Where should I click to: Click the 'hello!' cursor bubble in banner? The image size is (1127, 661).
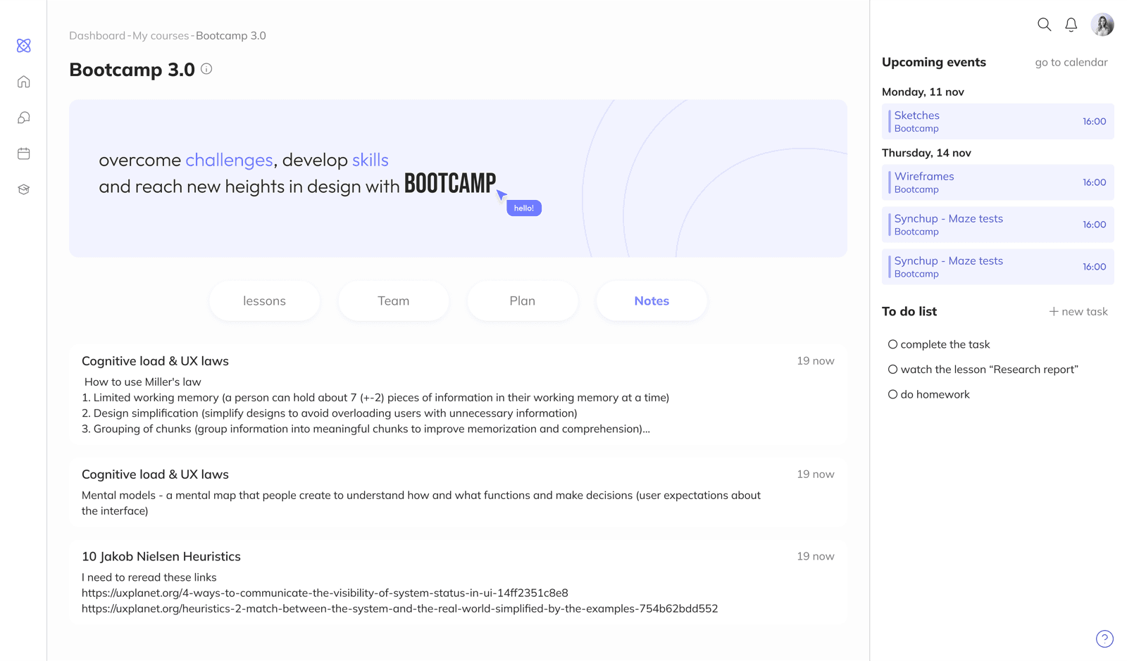pyautogui.click(x=523, y=208)
